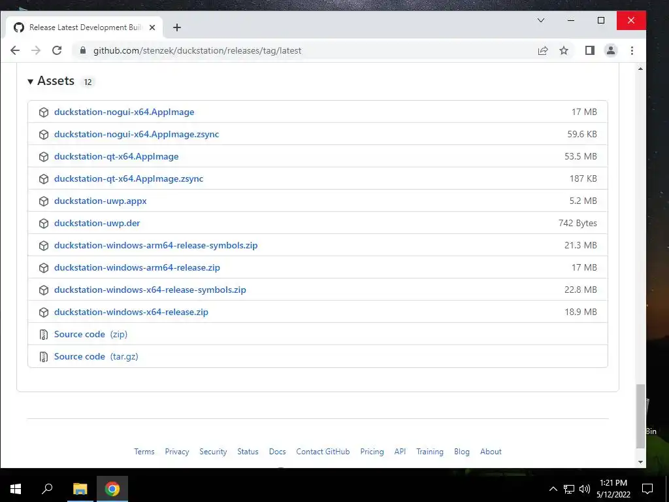669x502 pixels.
Task: Download duckstation-nogui-x64.AppImage
Action: click(124, 112)
